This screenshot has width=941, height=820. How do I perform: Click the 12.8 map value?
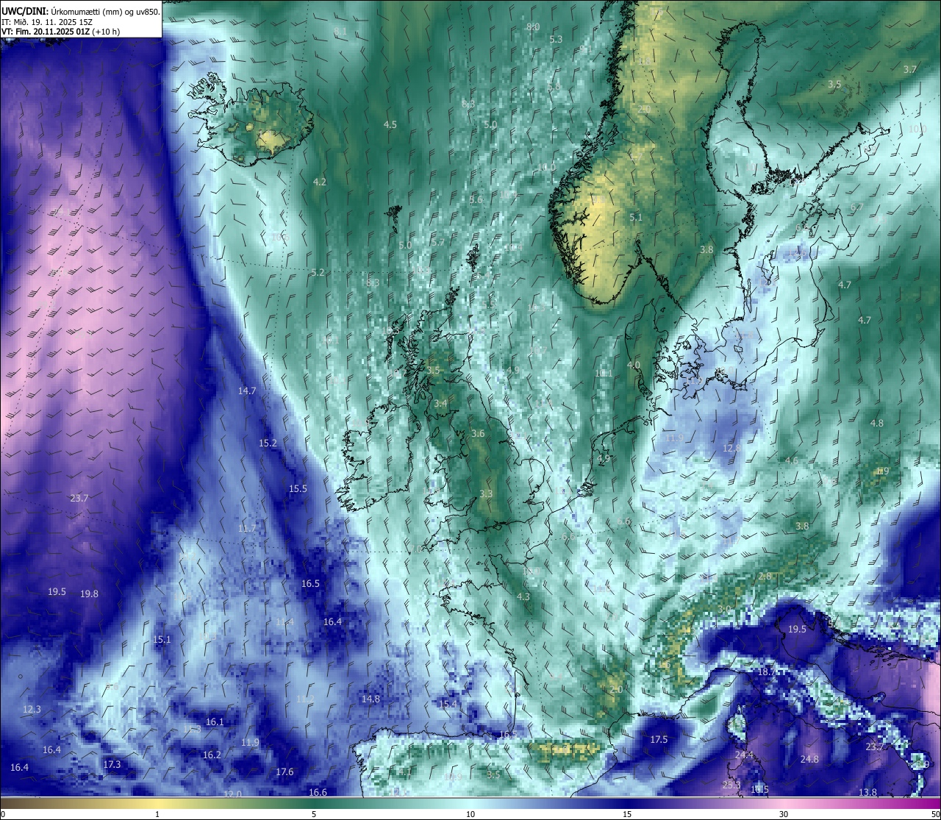731,448
